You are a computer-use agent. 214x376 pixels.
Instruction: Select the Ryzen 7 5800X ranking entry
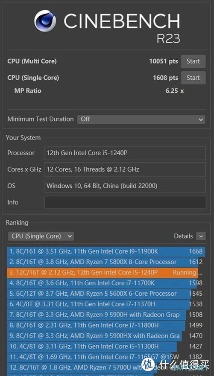pos(106,262)
